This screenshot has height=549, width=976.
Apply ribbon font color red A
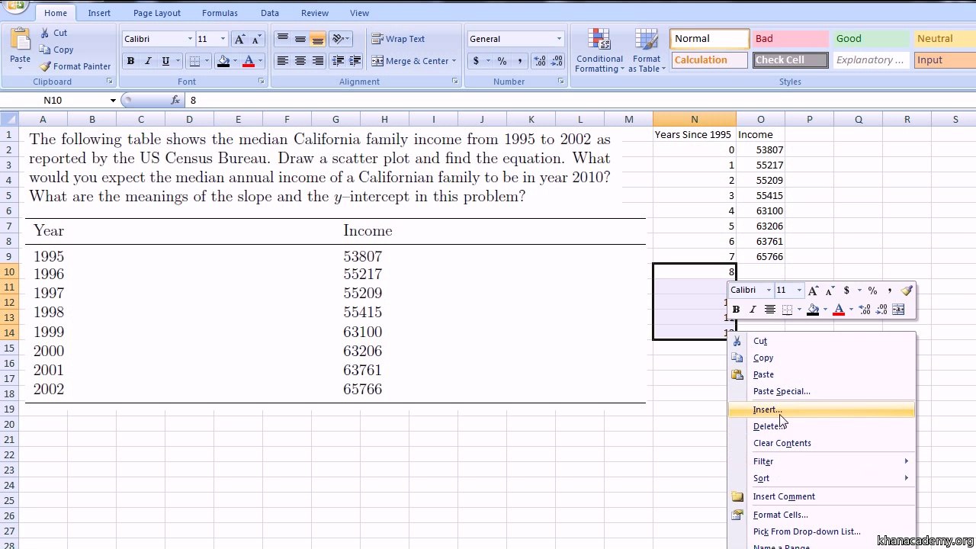pos(248,61)
